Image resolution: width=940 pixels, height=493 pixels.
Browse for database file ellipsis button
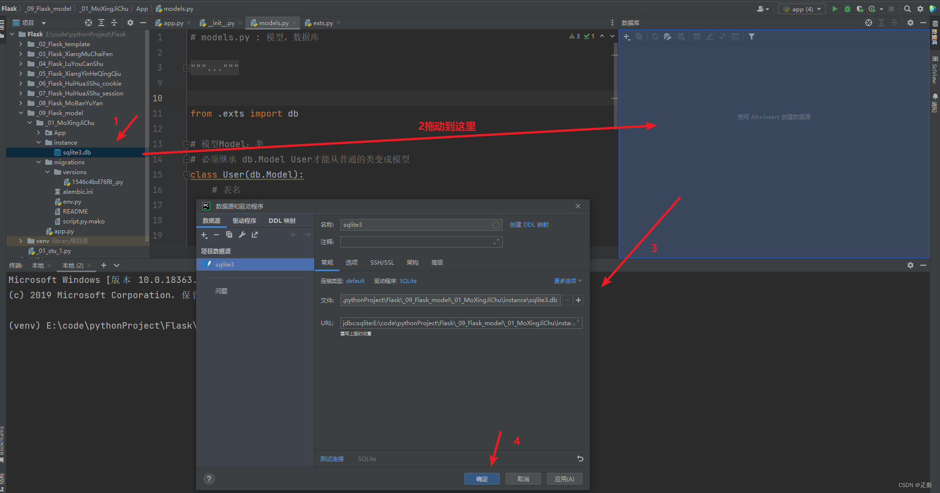[x=567, y=300]
